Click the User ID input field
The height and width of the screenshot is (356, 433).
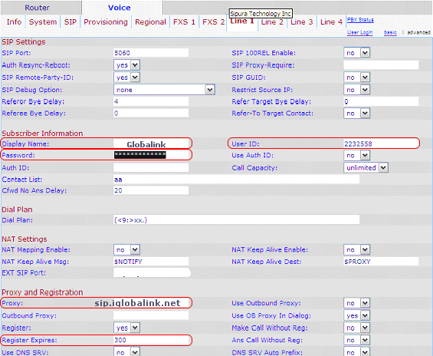point(381,143)
